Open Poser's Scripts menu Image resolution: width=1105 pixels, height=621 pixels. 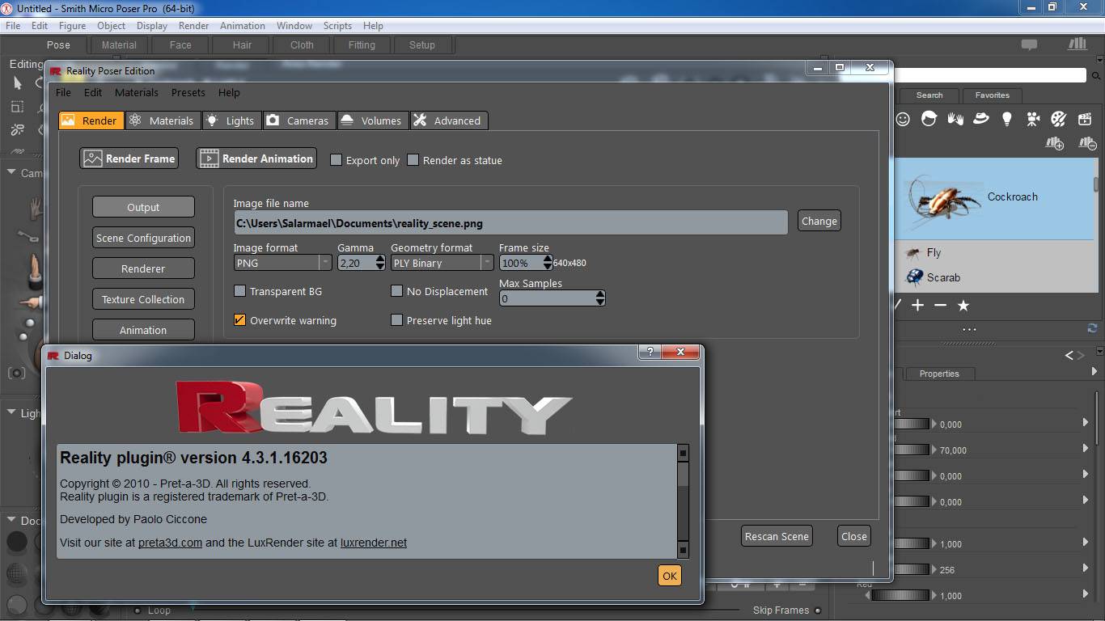pyautogui.click(x=337, y=26)
